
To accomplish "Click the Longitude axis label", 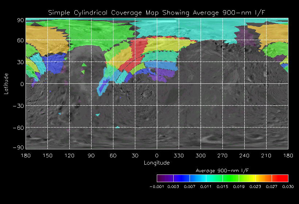I will pyautogui.click(x=157, y=163).
